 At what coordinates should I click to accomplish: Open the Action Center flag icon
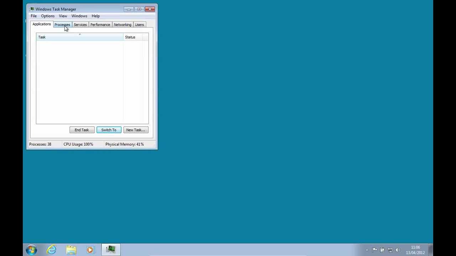tap(375, 250)
